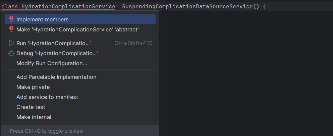This screenshot has width=333, height=136.
Task: Open Modify Run Configuration...
Action: (x=80, y=63)
